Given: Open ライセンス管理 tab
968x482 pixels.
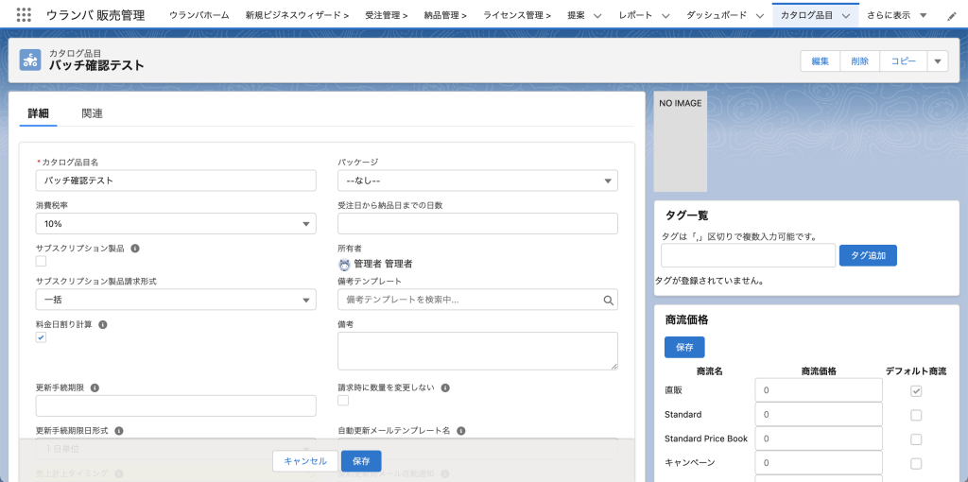Looking at the screenshot, I should (517, 15).
